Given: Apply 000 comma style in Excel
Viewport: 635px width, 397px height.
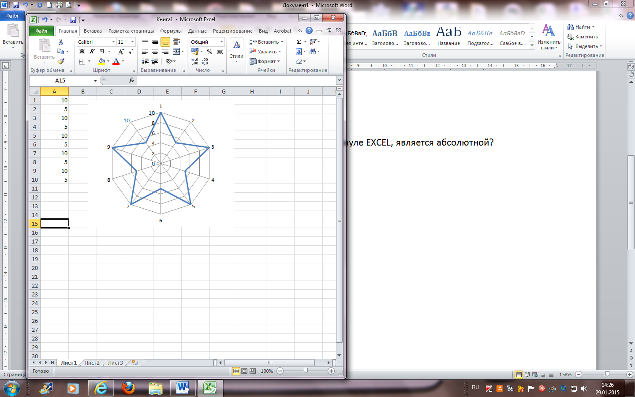Looking at the screenshot, I should click(220, 52).
